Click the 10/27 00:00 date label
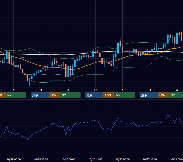183x162 pixels. [122, 159]
